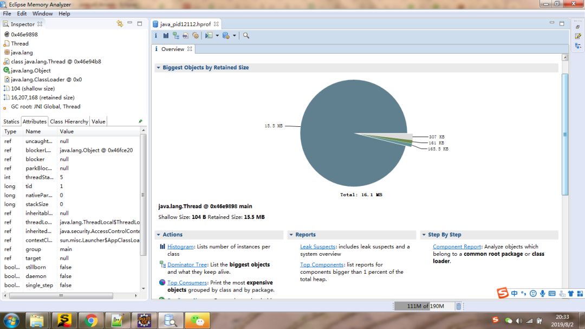Close the Overview tab
The width and height of the screenshot is (585, 329).
190,49
